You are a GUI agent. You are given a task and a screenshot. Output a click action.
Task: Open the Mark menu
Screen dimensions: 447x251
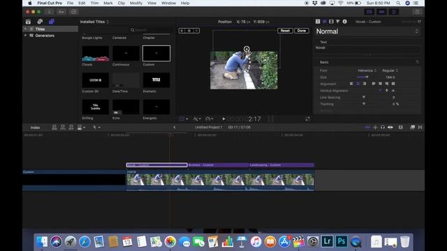tap(108, 3)
